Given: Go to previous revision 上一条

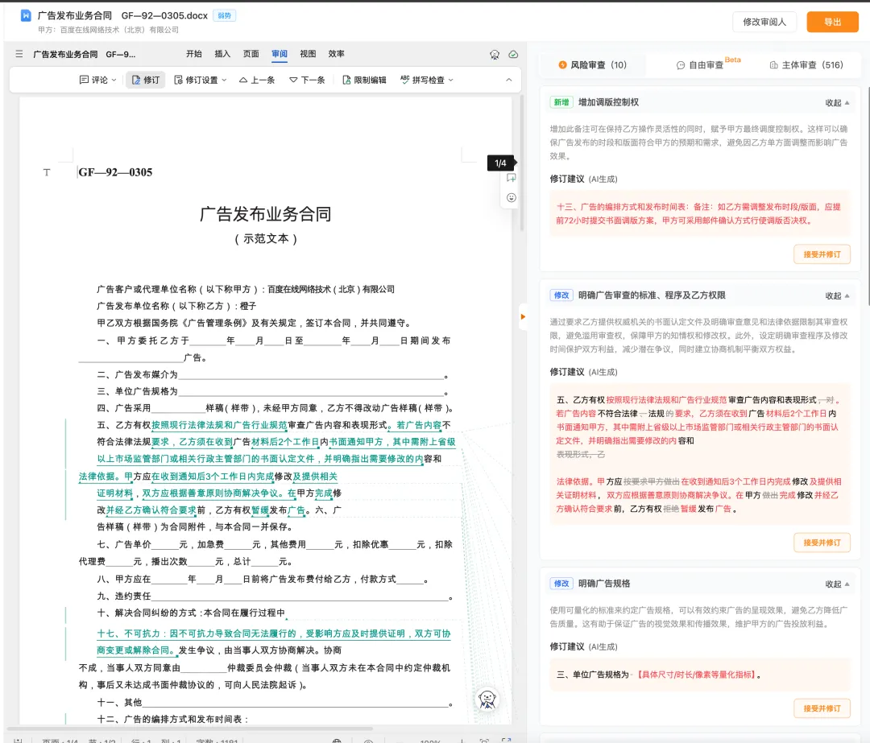Looking at the screenshot, I should click(x=257, y=80).
